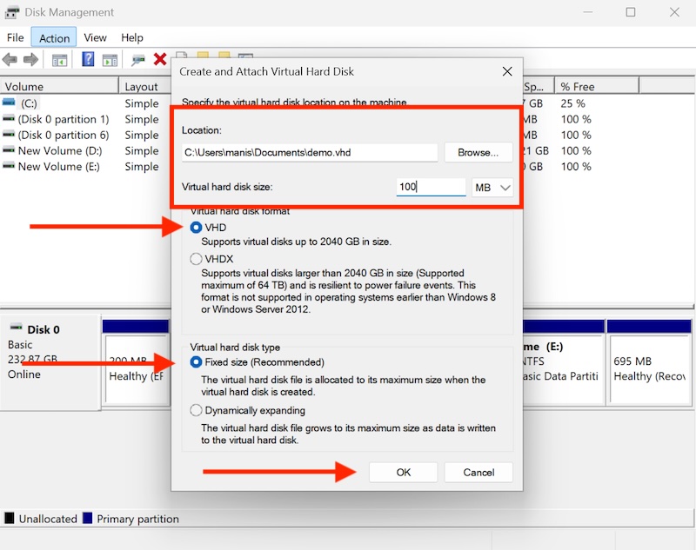
Task: Open the MB size unit dropdown
Action: pyautogui.click(x=491, y=187)
